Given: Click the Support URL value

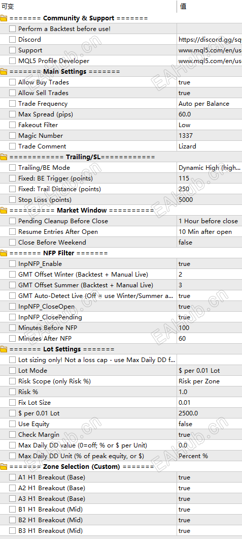Looking at the screenshot, I should click(x=210, y=50).
